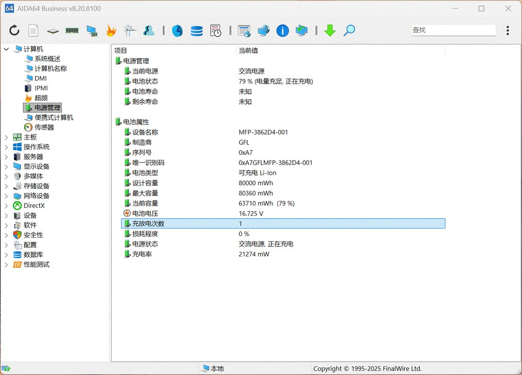Click the window with globe icon
Image resolution: width=522 pixels, height=375 pixels.
coord(244,31)
